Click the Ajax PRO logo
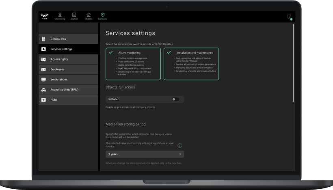 click(44, 16)
